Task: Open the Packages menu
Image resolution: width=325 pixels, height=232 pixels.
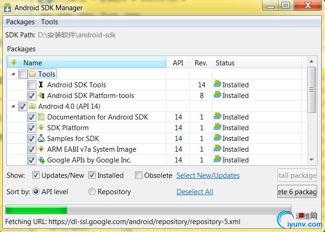Action: (20, 22)
